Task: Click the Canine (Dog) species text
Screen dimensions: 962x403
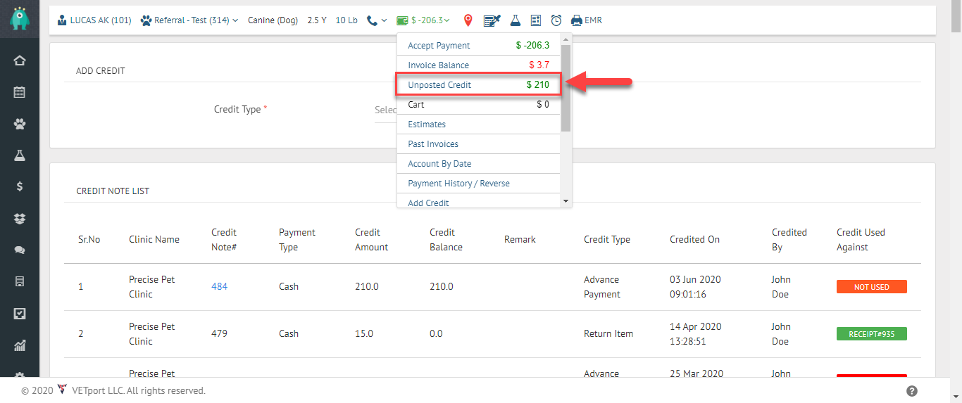Action: click(x=273, y=20)
